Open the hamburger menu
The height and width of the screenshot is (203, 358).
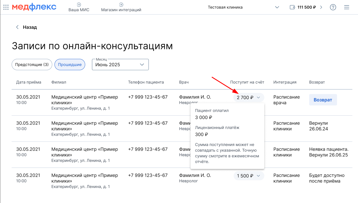click(347, 7)
